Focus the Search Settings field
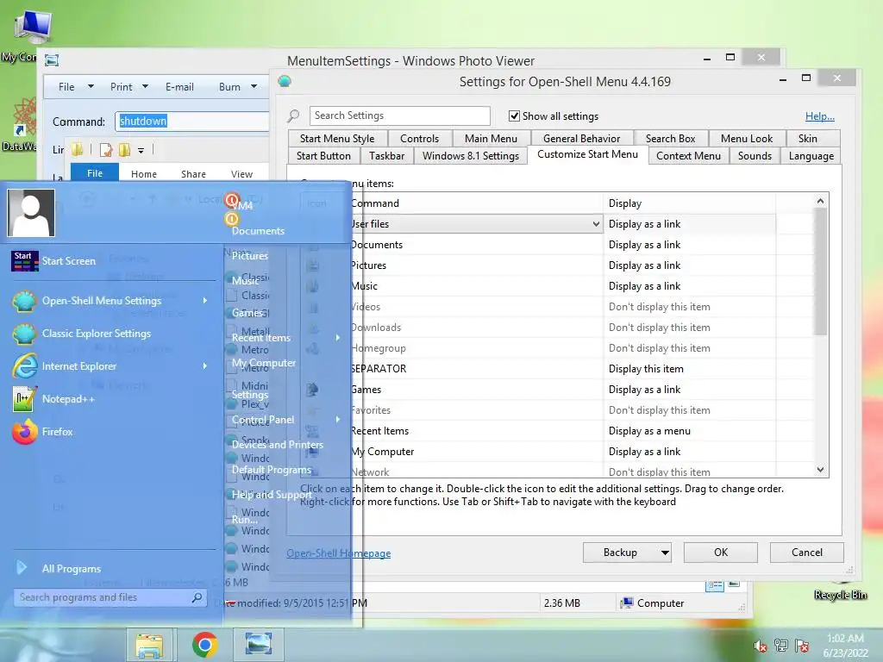 (400, 116)
